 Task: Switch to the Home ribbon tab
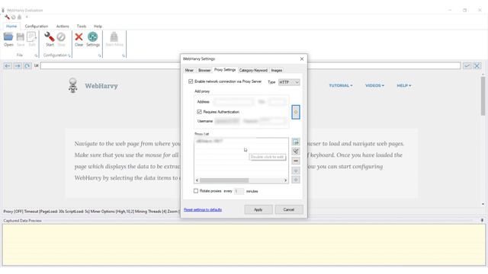pos(11,27)
